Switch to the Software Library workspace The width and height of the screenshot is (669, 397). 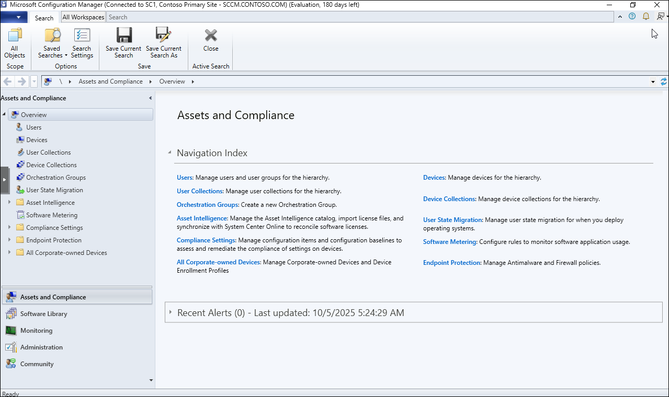(44, 314)
